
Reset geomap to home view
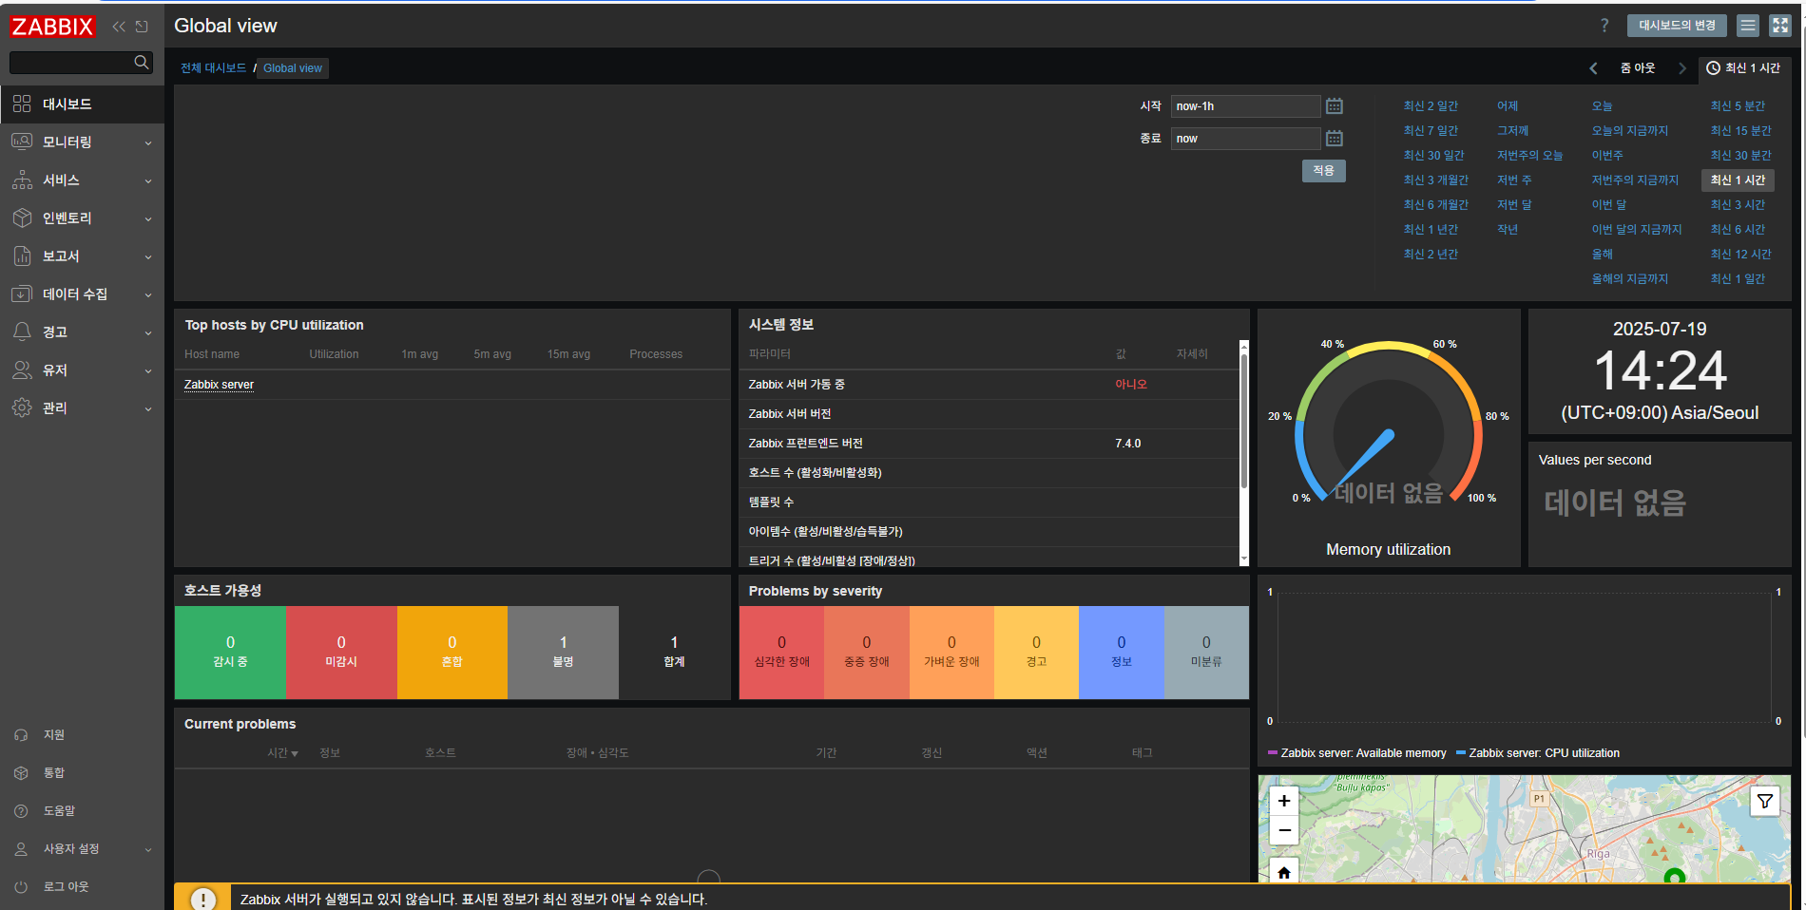pos(1284,872)
